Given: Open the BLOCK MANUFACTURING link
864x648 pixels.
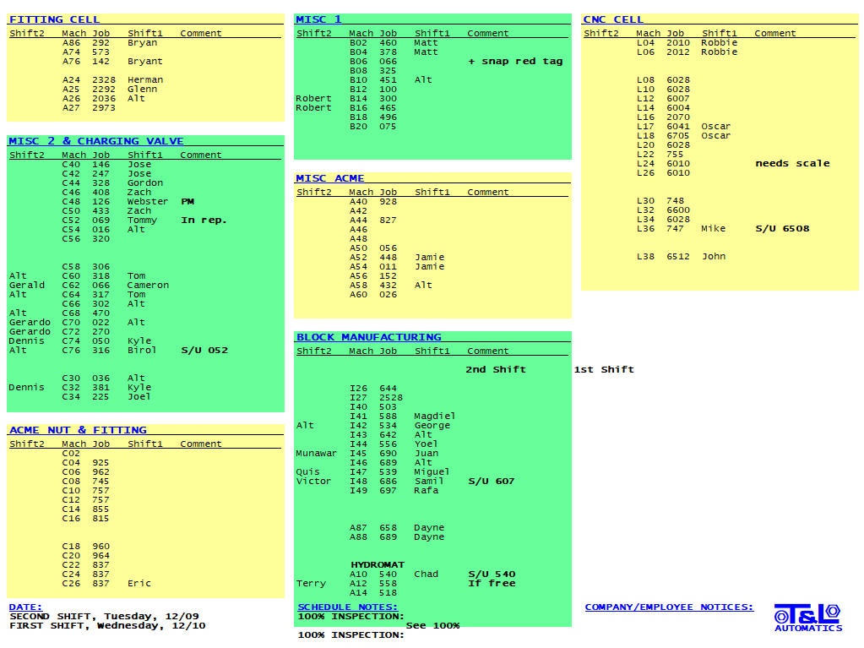Looking at the screenshot, I should 368,337.
